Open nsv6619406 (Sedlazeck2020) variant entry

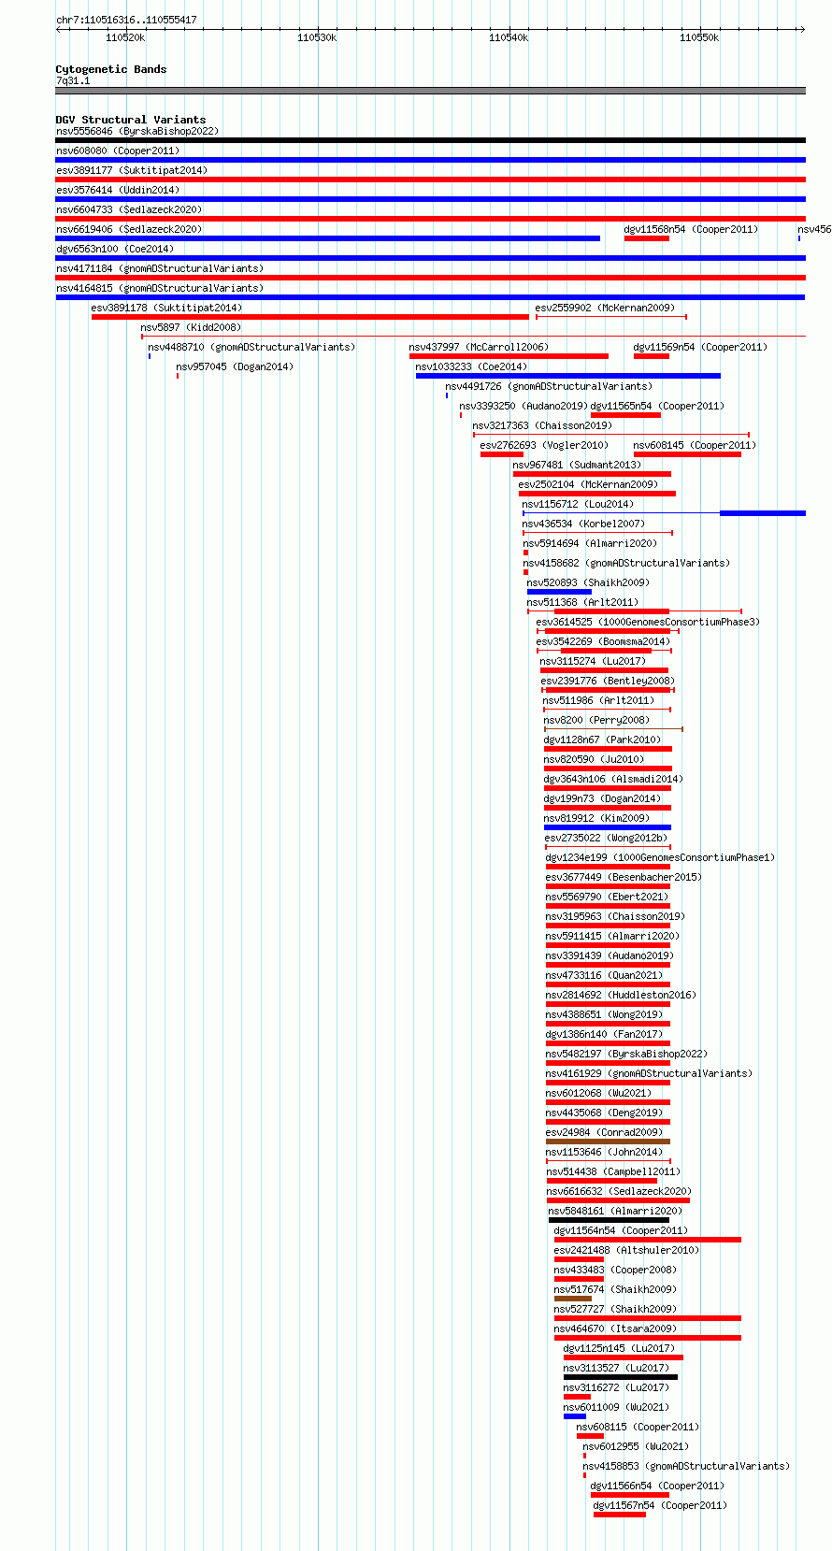click(129, 229)
